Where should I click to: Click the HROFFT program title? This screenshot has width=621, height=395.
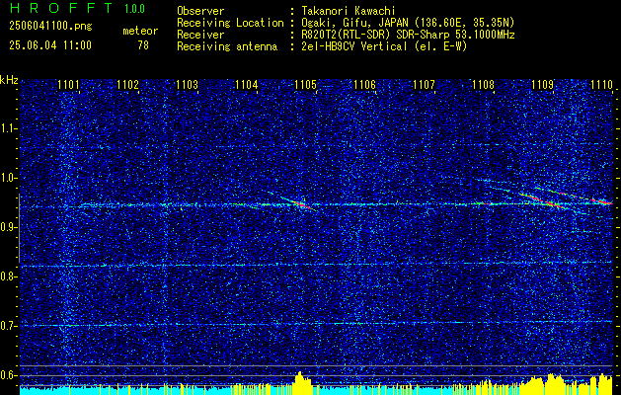click(x=61, y=8)
